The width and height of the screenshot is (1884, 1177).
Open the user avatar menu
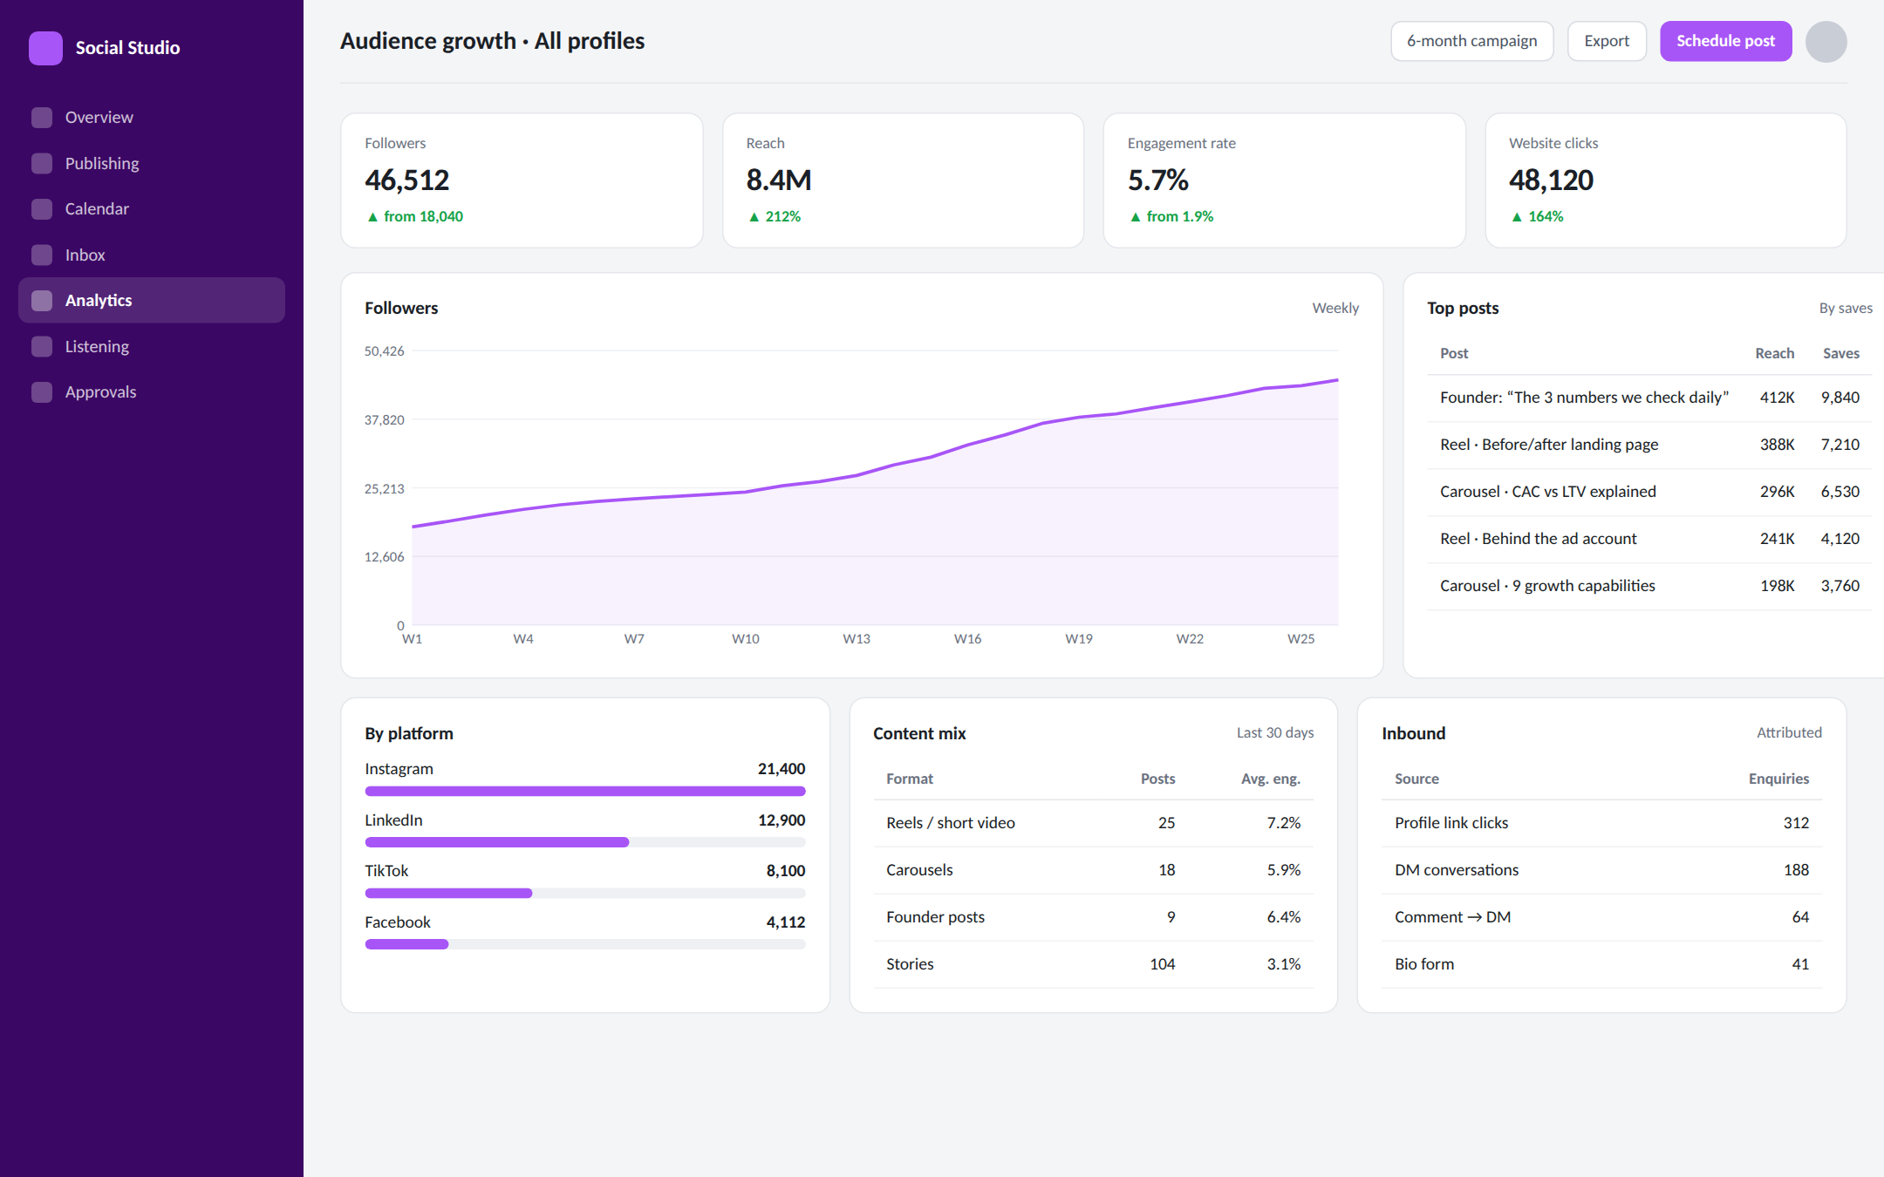pyautogui.click(x=1826, y=42)
